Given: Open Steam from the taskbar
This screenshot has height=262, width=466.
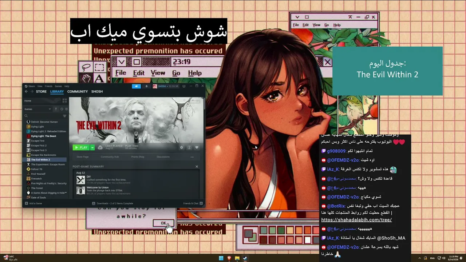Looking at the screenshot, I should pyautogui.click(x=245, y=258).
